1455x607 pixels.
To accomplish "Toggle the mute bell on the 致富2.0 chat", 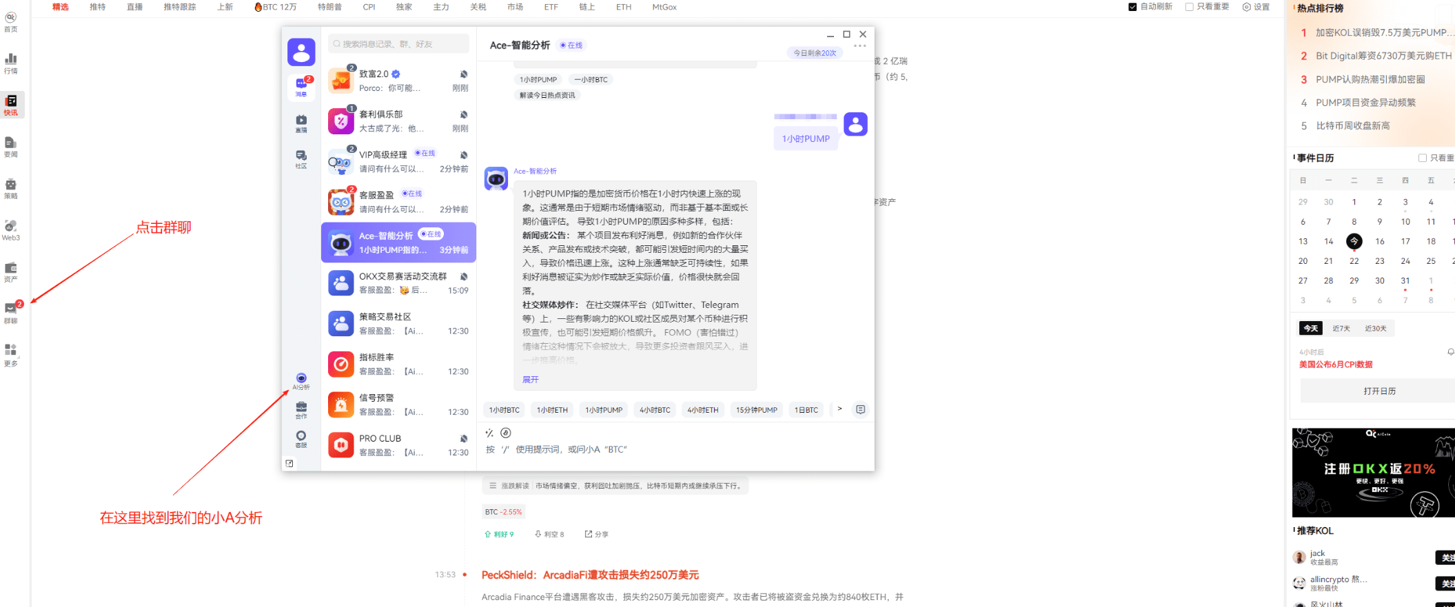I will [464, 74].
